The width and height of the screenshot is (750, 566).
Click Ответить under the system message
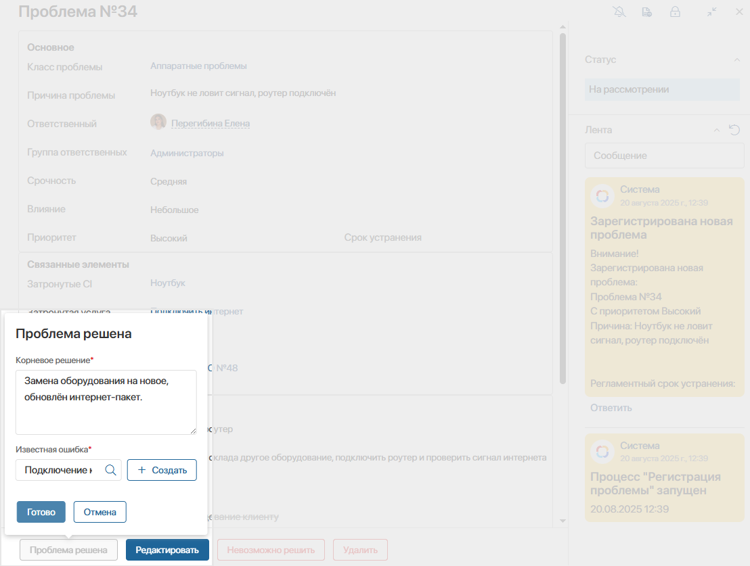(x=611, y=408)
